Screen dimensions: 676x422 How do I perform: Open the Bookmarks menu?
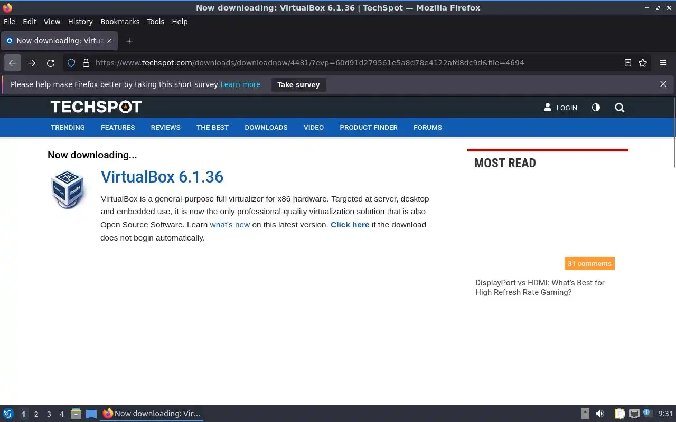tap(120, 22)
